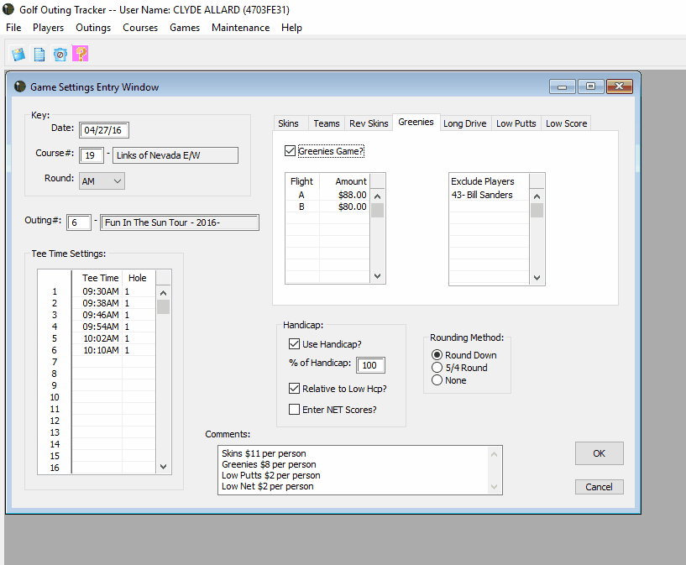Viewport: 686px width, 565px height.
Task: Click down arrow of Flight Amount list scrollbar
Action: coord(378,276)
